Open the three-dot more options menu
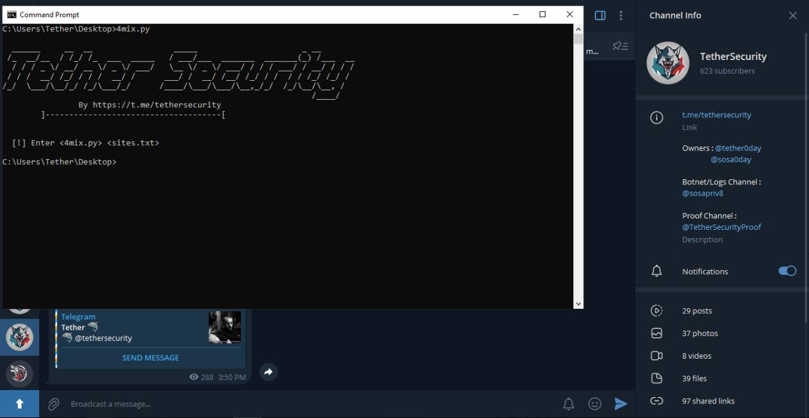Viewport: 809px width, 418px height. coord(621,15)
